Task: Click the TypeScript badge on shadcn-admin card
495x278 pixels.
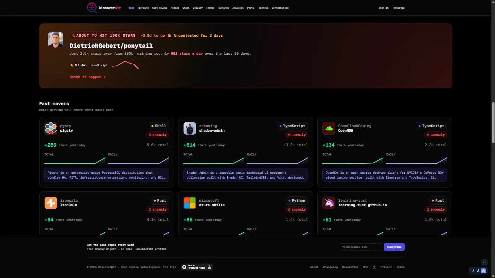Action: click(x=292, y=126)
